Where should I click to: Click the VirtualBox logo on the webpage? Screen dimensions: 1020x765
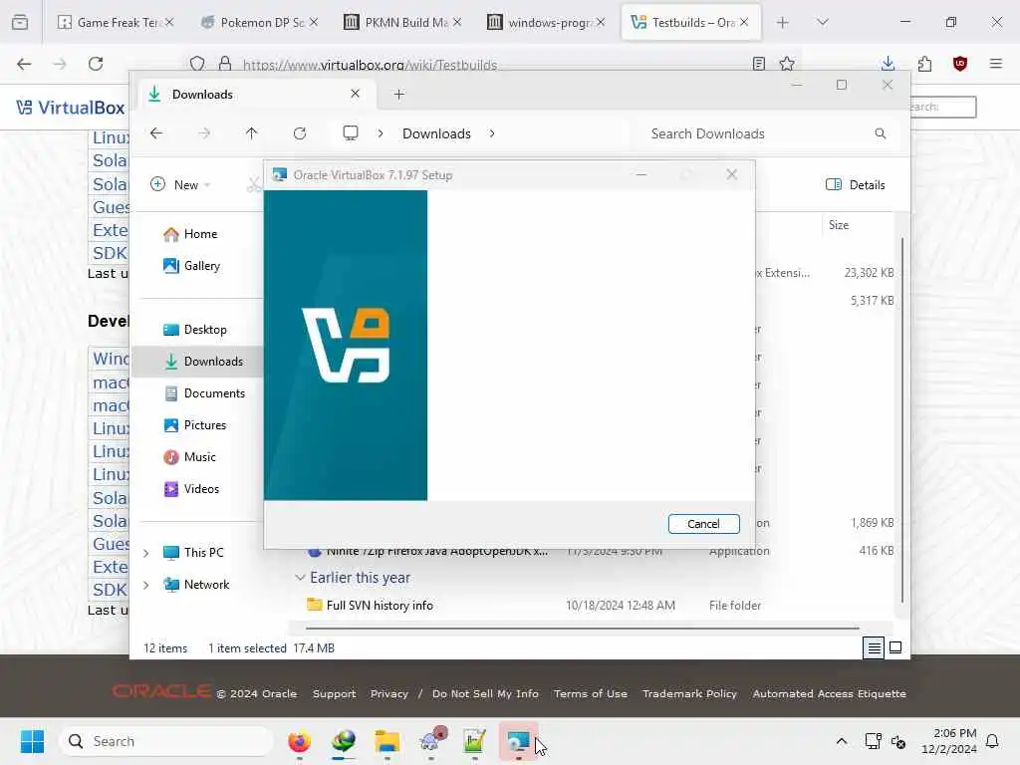click(x=71, y=108)
